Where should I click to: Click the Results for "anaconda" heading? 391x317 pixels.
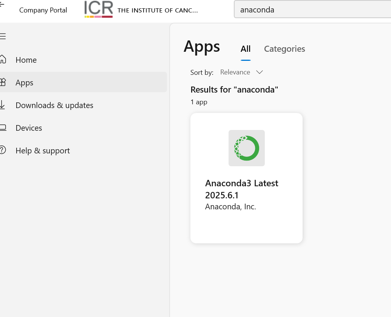[x=234, y=90]
